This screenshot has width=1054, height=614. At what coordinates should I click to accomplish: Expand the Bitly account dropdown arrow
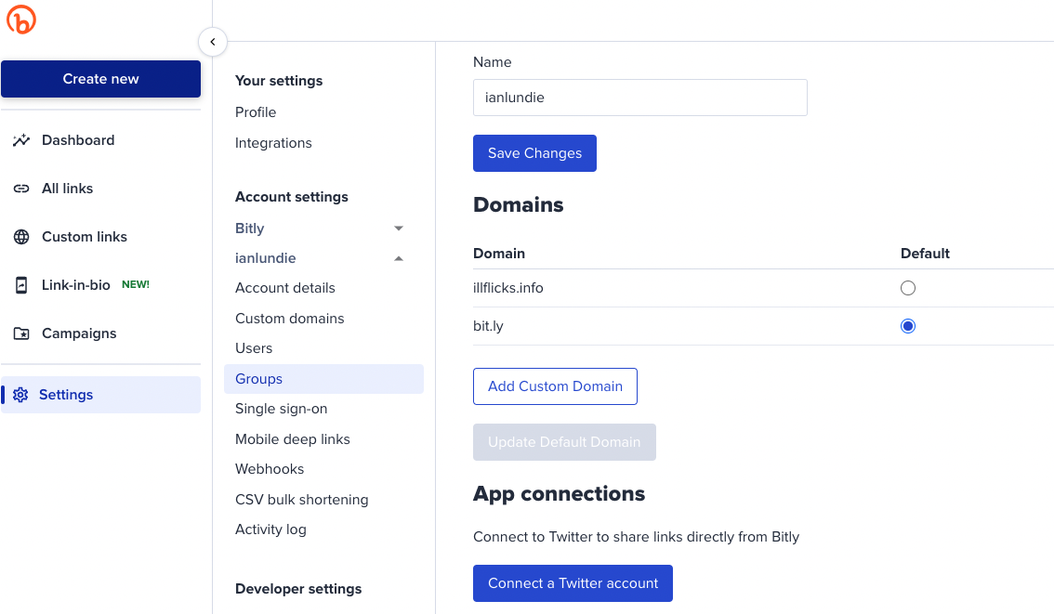coord(399,229)
